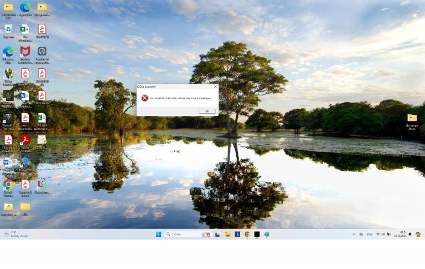425x269 pixels.
Task: Open the gray portrait icon app
Action: point(42,54)
